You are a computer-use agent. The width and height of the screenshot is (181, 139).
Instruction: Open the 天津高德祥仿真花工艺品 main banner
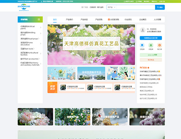point(91,45)
